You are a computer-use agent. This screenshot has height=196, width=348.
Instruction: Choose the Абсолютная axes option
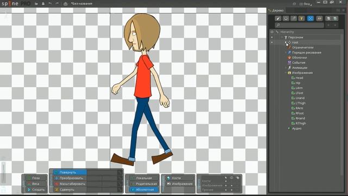(144, 189)
